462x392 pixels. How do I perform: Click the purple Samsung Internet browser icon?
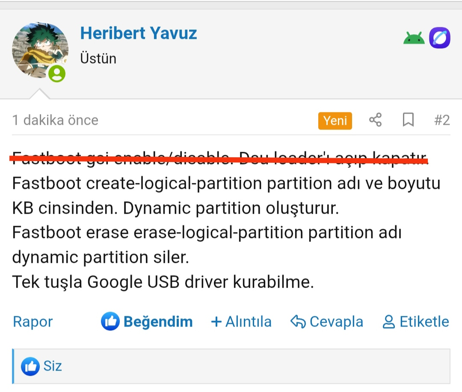point(440,38)
